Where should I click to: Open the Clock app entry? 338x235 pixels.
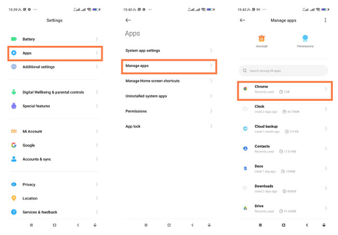[x=283, y=109]
